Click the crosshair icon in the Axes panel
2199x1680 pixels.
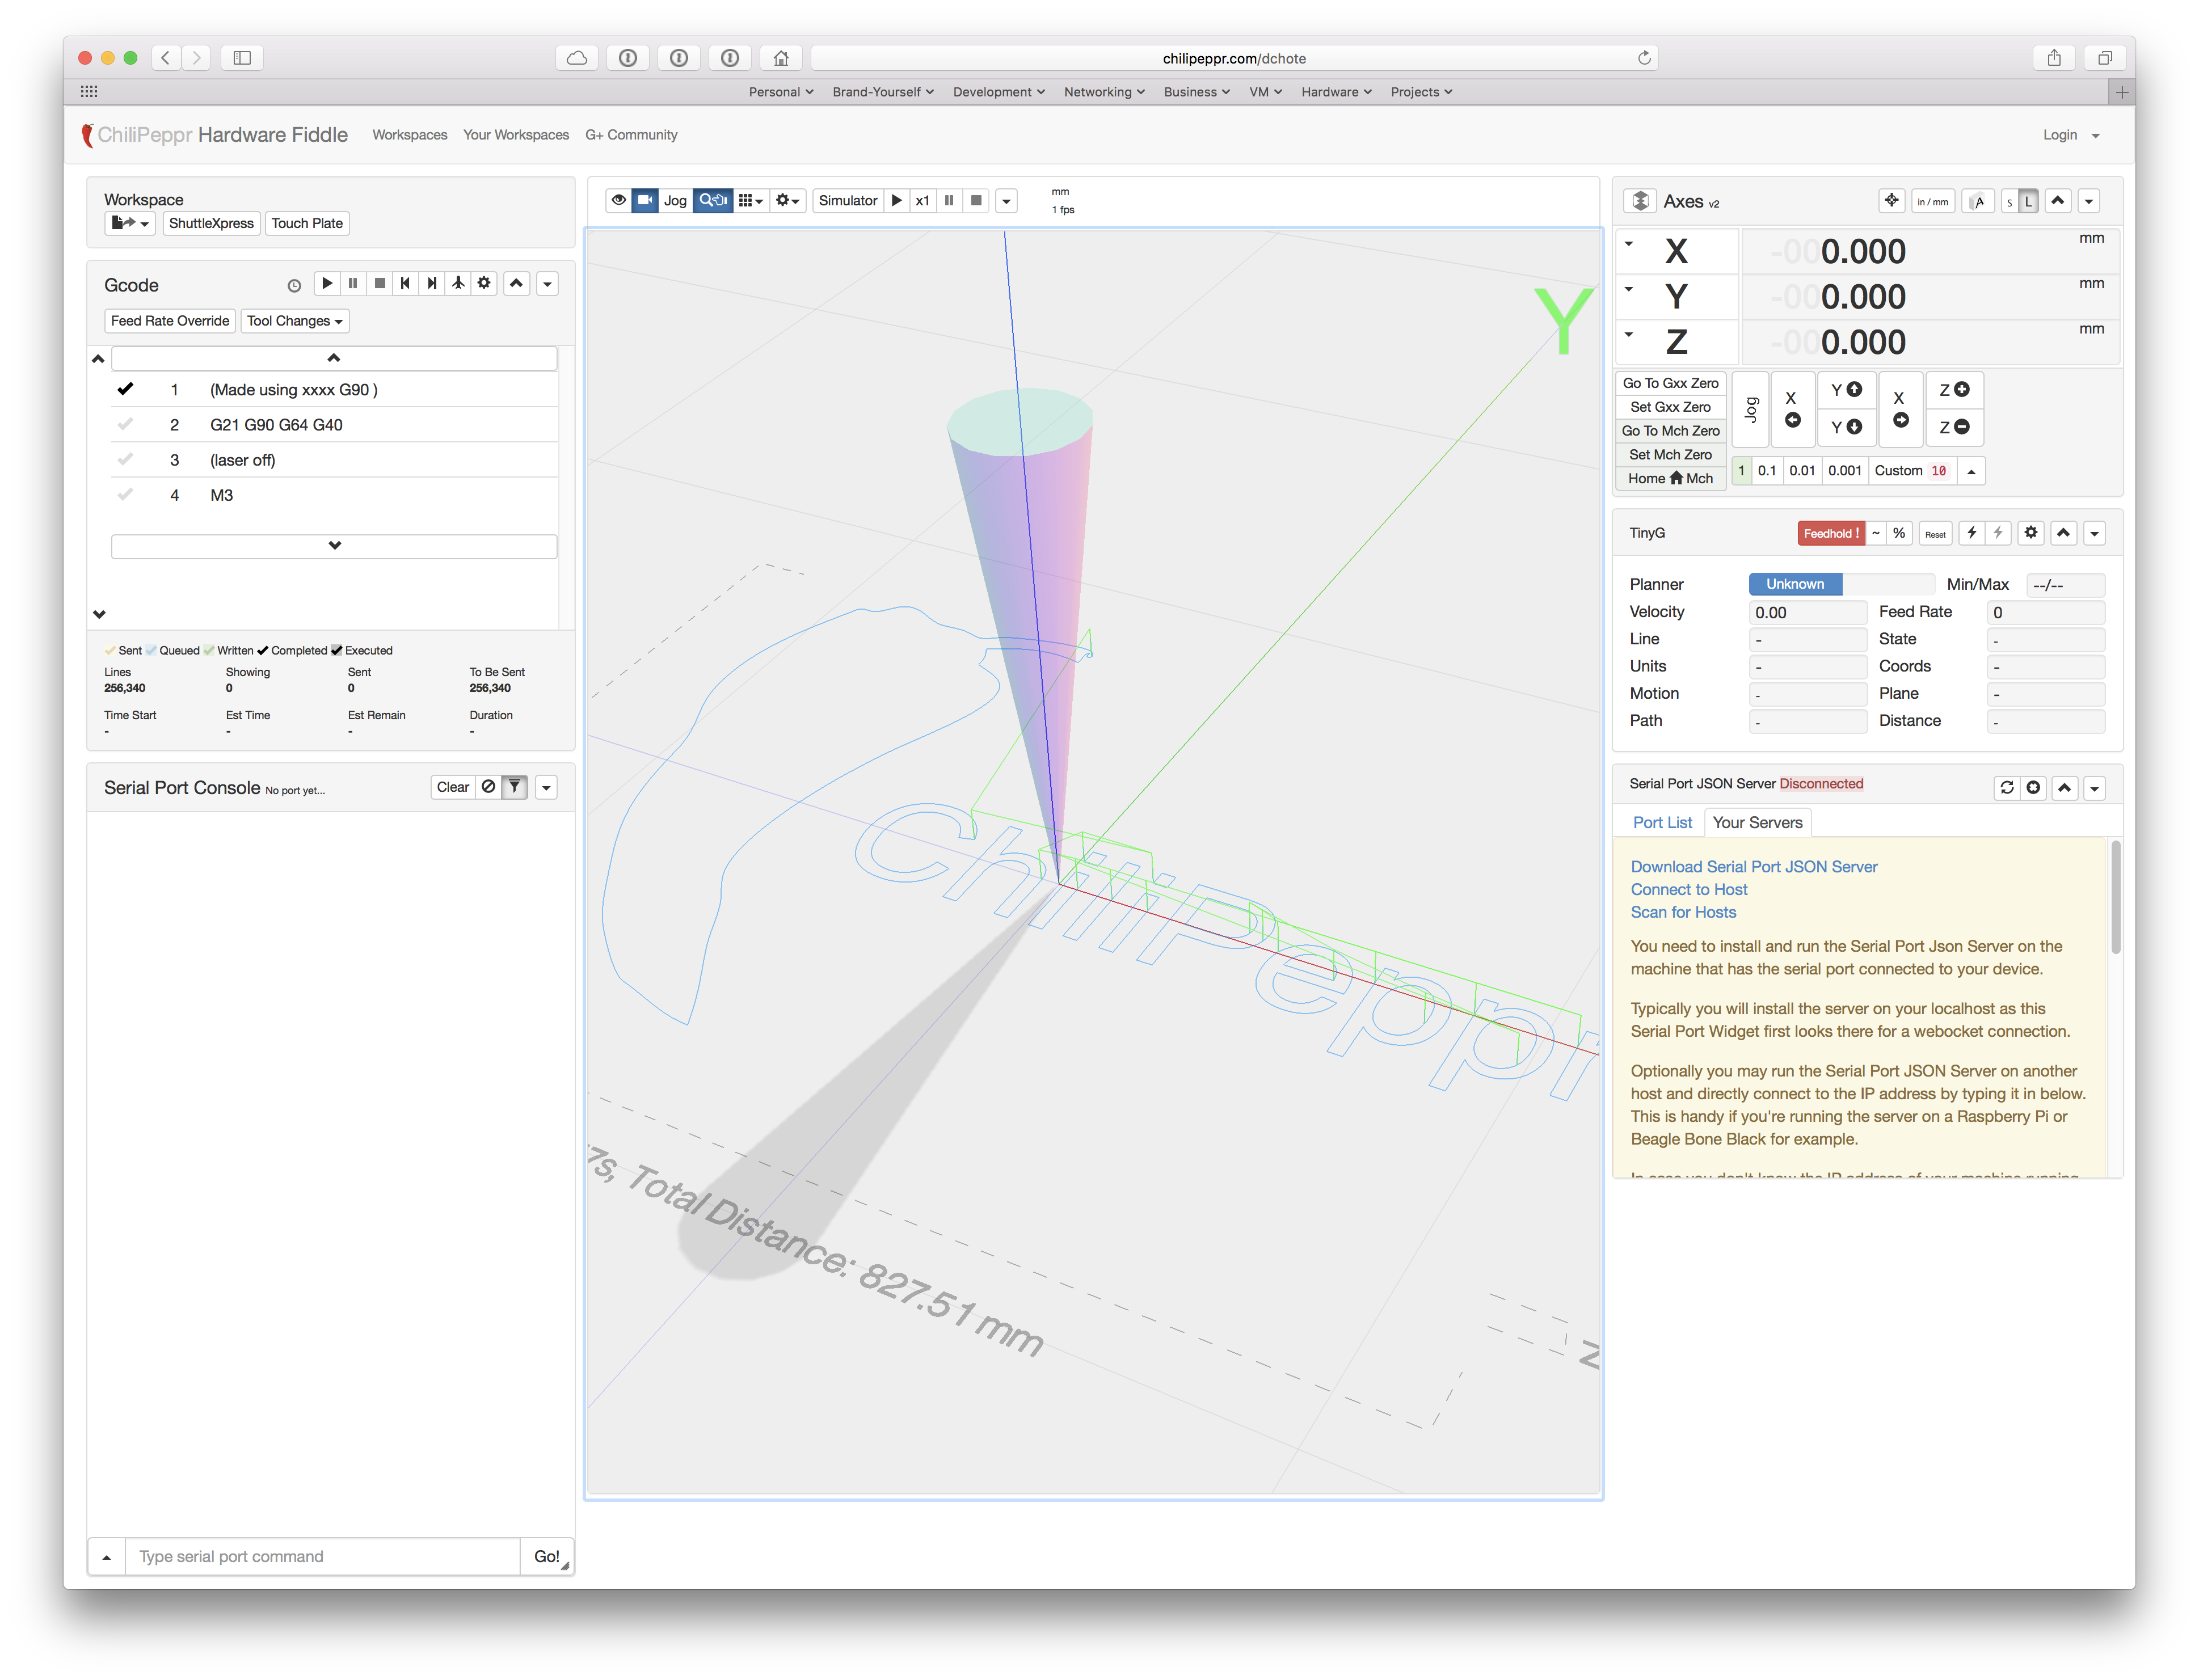(x=1891, y=201)
